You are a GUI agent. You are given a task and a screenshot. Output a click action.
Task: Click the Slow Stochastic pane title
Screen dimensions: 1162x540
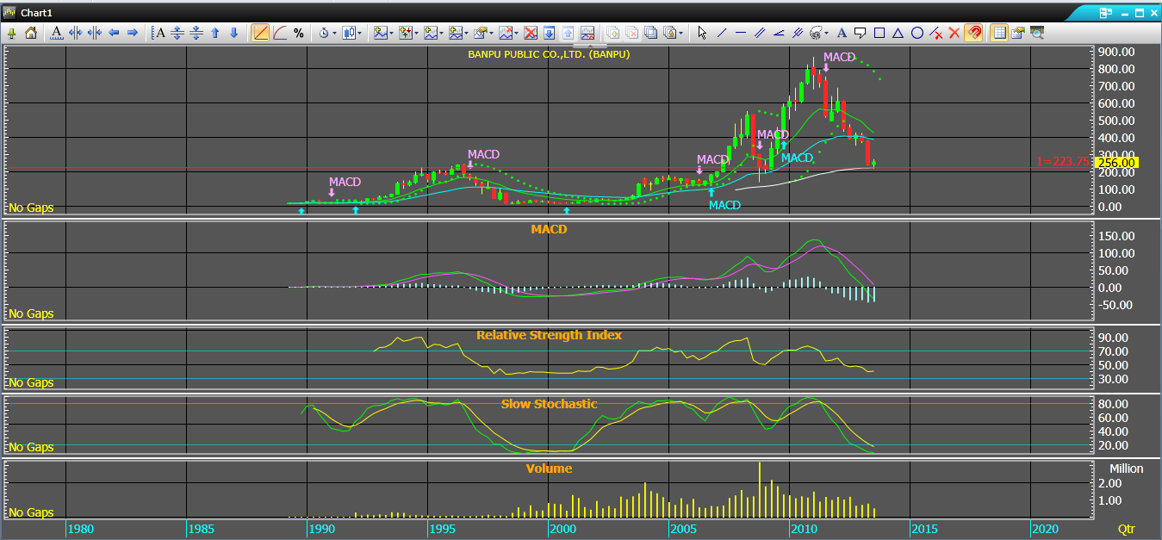549,403
